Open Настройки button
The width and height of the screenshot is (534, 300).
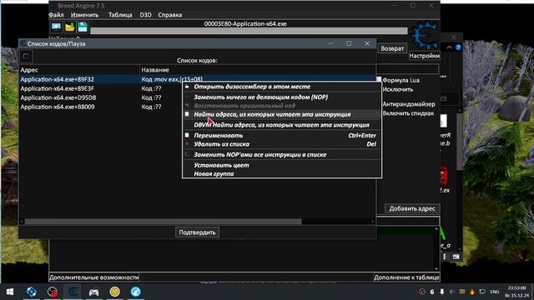coord(425,56)
